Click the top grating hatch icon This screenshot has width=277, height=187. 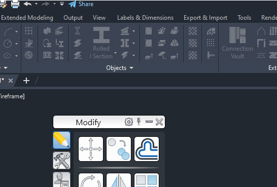pos(193,31)
